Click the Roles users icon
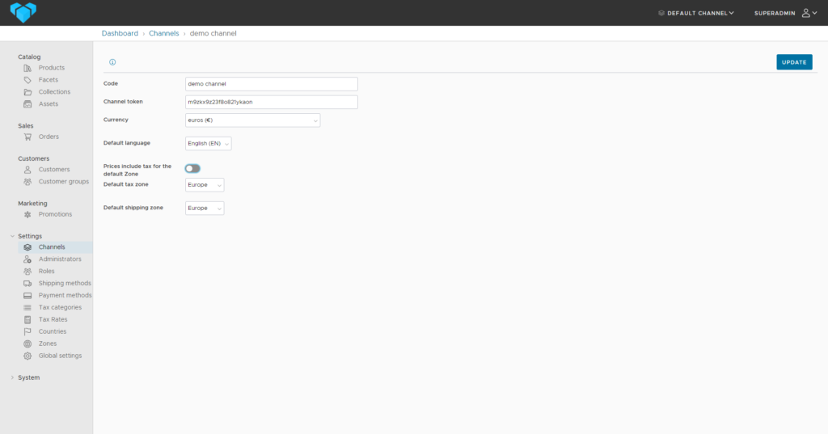828x434 pixels. [27, 272]
